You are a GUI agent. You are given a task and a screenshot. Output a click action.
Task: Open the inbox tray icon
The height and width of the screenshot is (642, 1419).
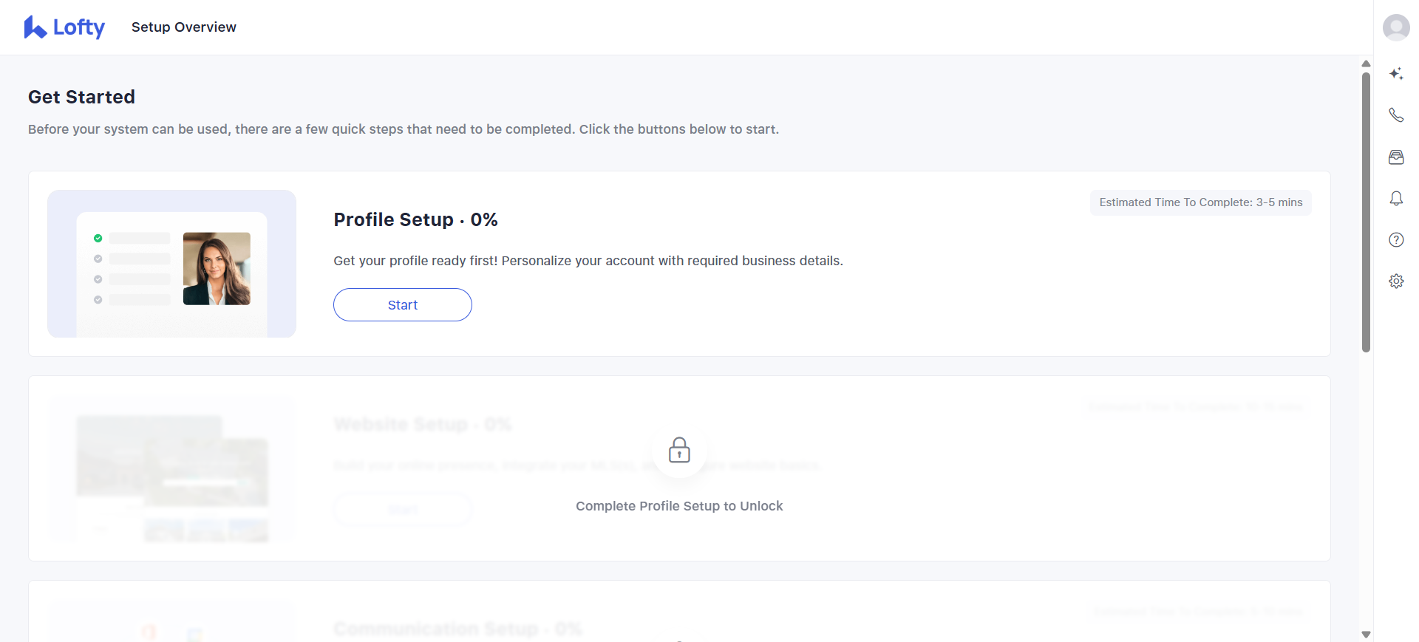coord(1396,157)
